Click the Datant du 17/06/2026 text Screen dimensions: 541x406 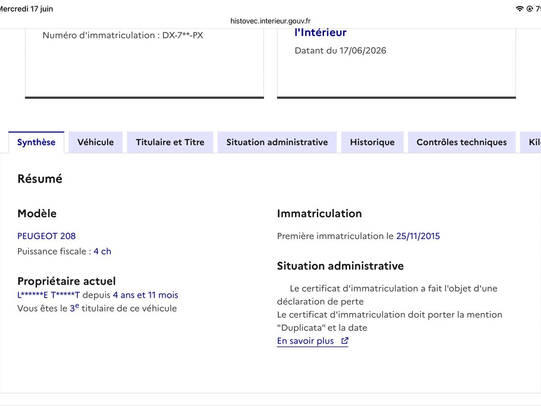pyautogui.click(x=340, y=51)
